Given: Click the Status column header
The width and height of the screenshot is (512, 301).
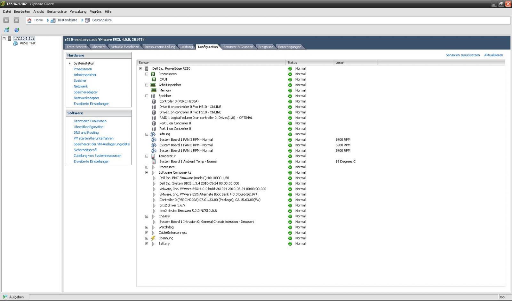Looking at the screenshot, I should (310, 63).
